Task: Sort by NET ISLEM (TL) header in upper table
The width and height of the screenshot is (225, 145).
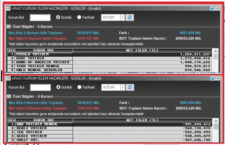Action: coord(142,51)
